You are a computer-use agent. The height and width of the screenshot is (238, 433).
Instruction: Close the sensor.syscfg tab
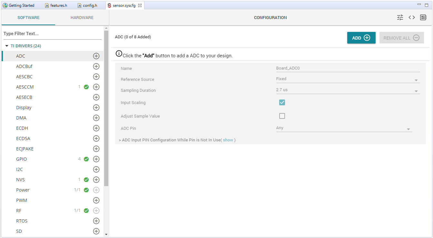pyautogui.click(x=140, y=5)
